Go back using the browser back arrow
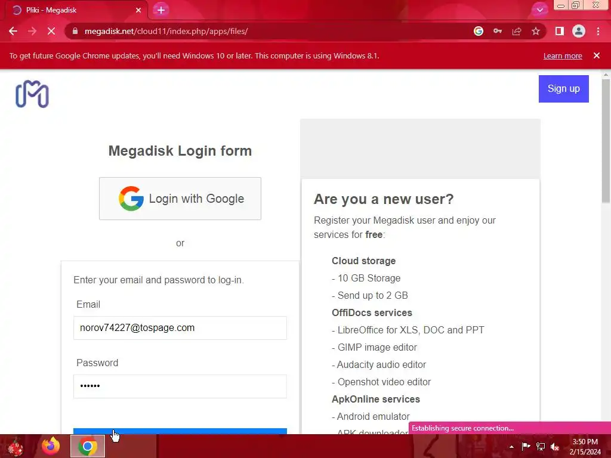The height and width of the screenshot is (458, 611). (13, 31)
